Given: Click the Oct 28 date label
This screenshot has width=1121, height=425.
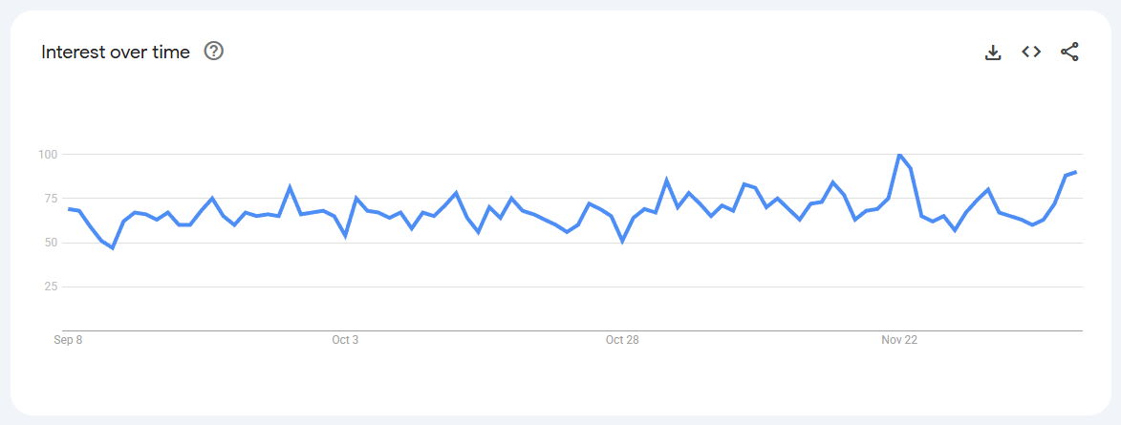Looking at the screenshot, I should point(622,340).
